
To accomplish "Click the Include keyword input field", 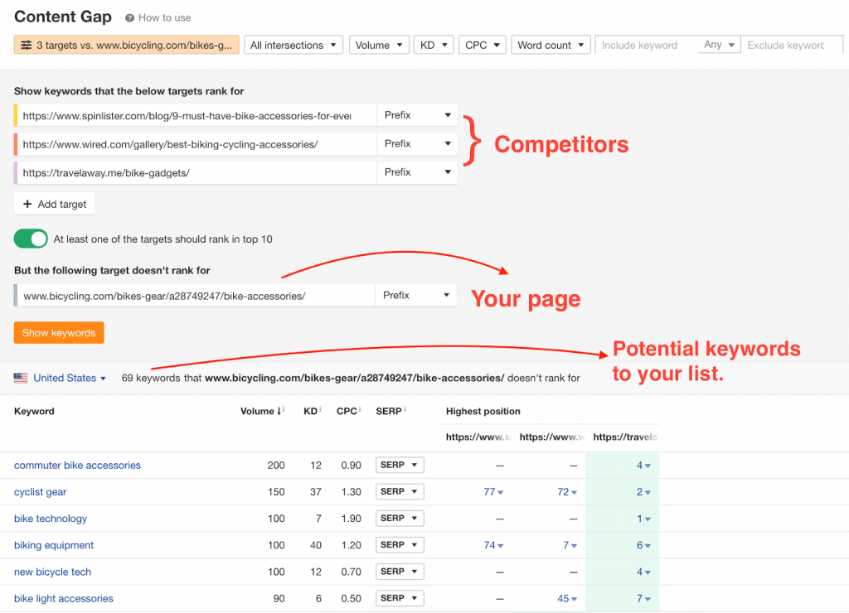I will point(647,45).
